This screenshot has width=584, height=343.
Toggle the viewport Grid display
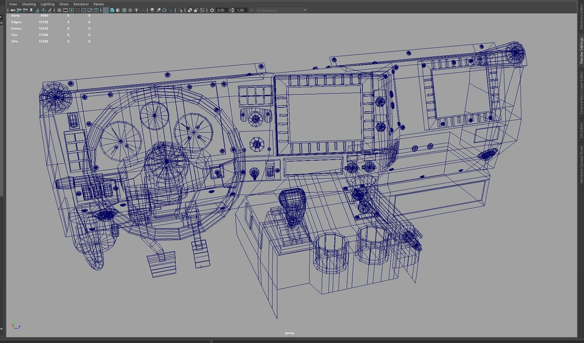coord(59,10)
